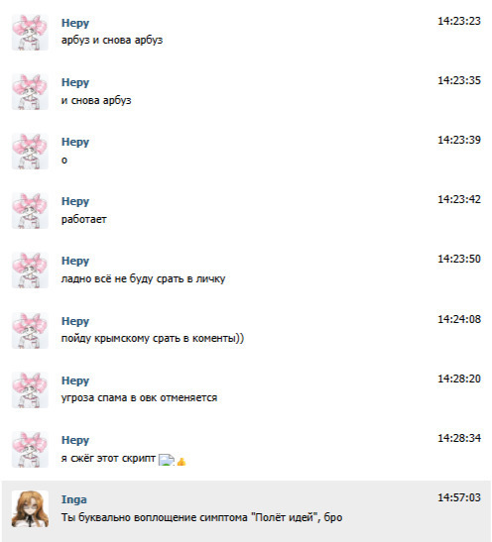The image size is (492, 542).
Task: Click Нерy name above 'и снова арбуз'
Action: (x=75, y=82)
